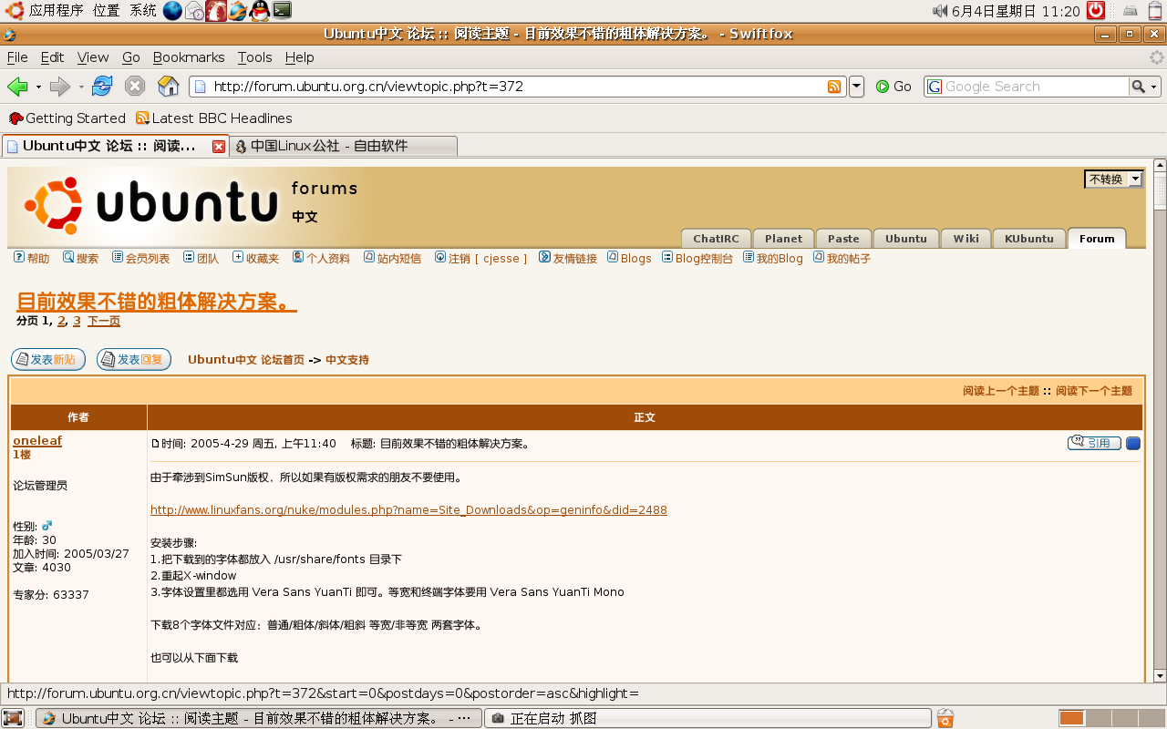Click the small post icon before 时间
This screenshot has height=729, width=1167.
tap(155, 444)
